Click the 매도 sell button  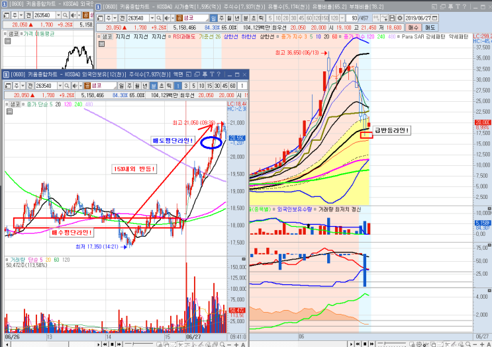[430, 28]
